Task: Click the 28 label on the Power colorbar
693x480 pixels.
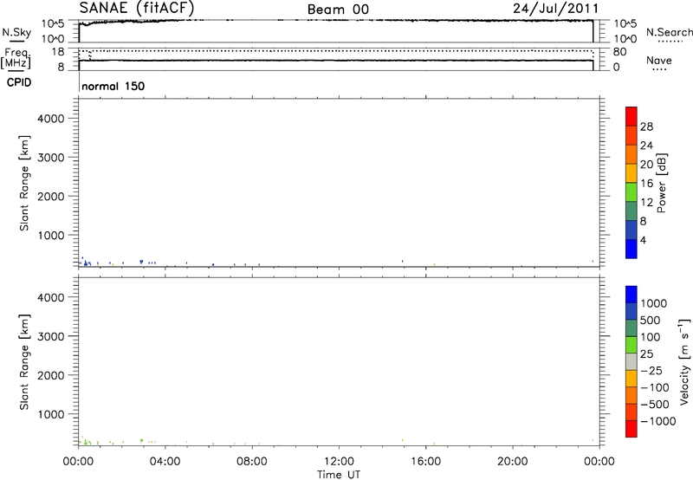Action: pos(646,126)
